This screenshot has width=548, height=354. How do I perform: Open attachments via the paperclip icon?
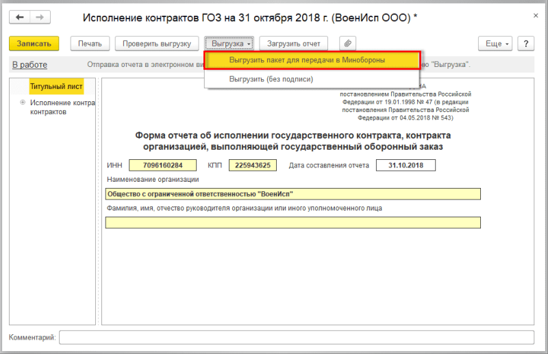coord(347,44)
